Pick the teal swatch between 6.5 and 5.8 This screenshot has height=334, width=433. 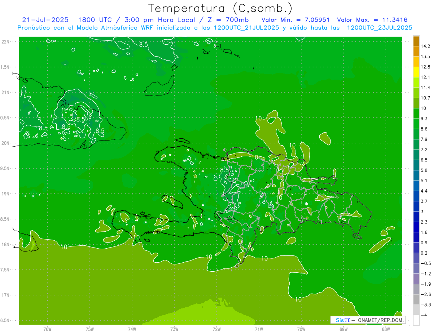tap(416, 165)
